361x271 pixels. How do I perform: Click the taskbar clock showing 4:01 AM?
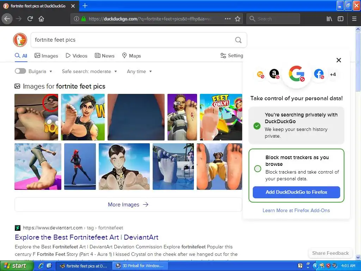(348, 266)
